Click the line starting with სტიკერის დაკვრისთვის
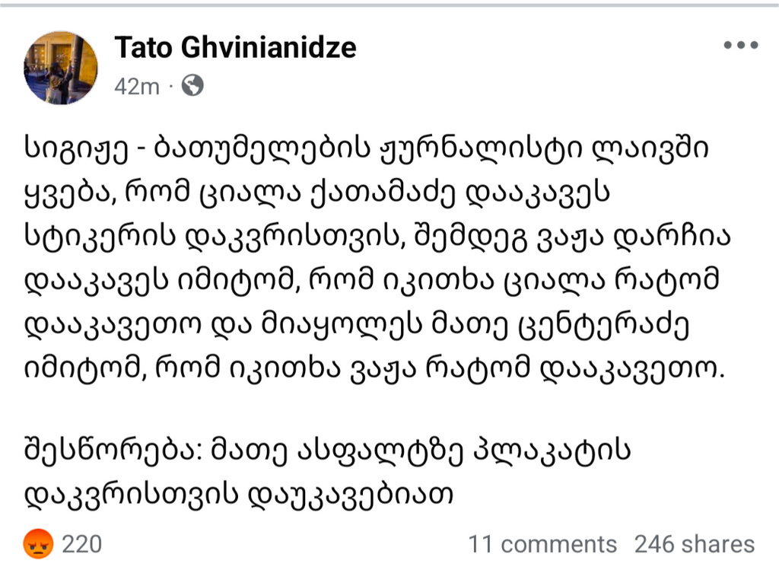This screenshot has height=586, width=779. click(377, 237)
